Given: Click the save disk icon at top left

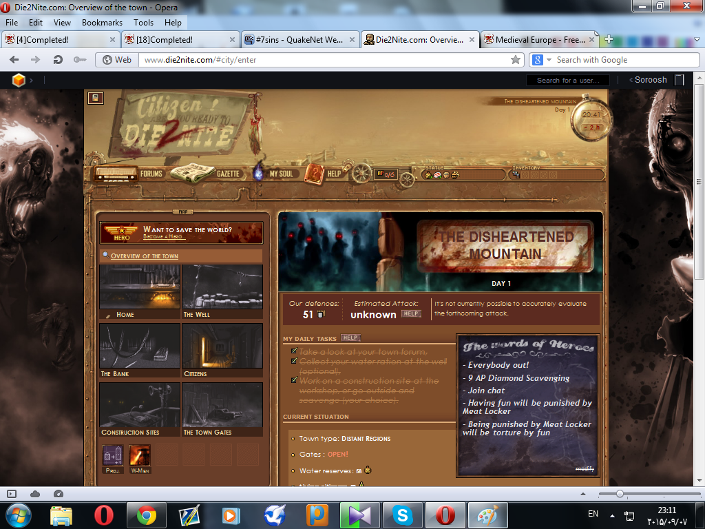Looking at the screenshot, I should coord(95,98).
